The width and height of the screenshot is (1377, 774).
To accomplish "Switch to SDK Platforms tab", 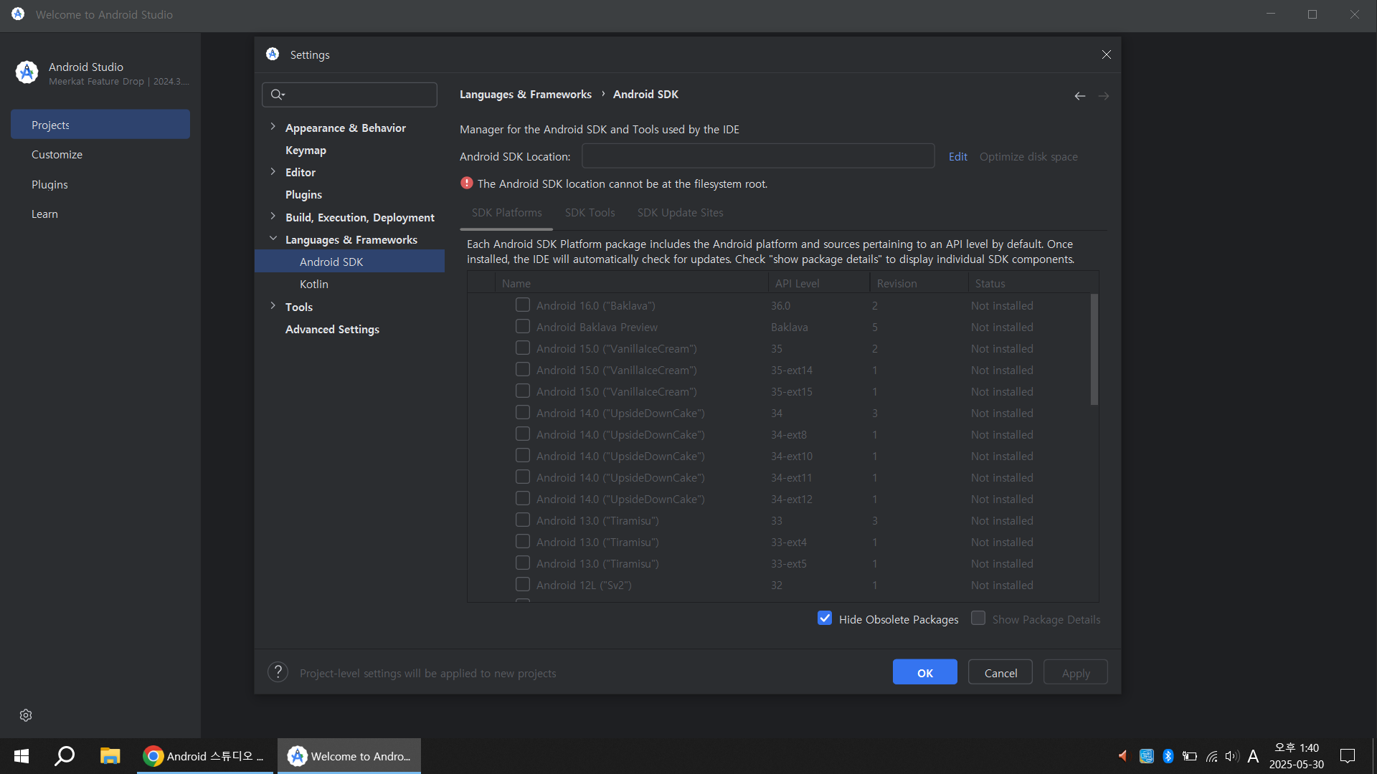I will click(506, 213).
